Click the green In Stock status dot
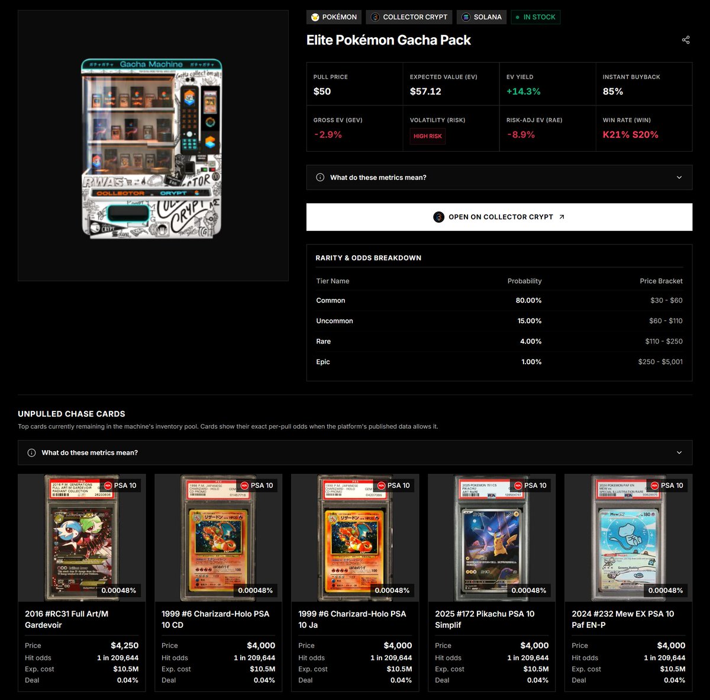Image resolution: width=710 pixels, height=700 pixels. 518,17
